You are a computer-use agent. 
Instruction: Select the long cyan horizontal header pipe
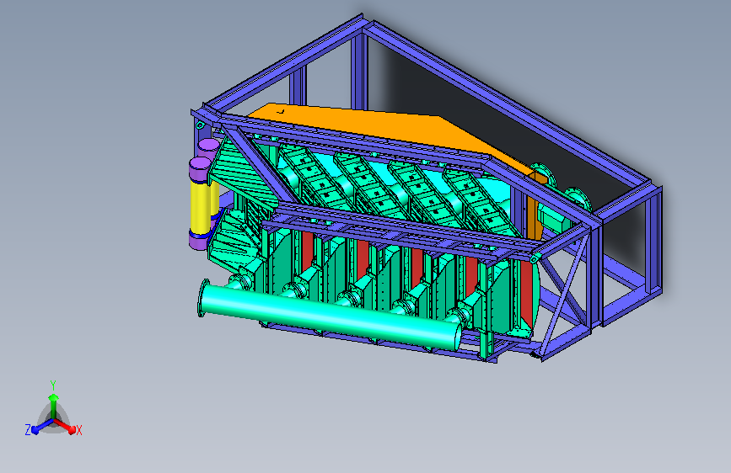coord(330,315)
